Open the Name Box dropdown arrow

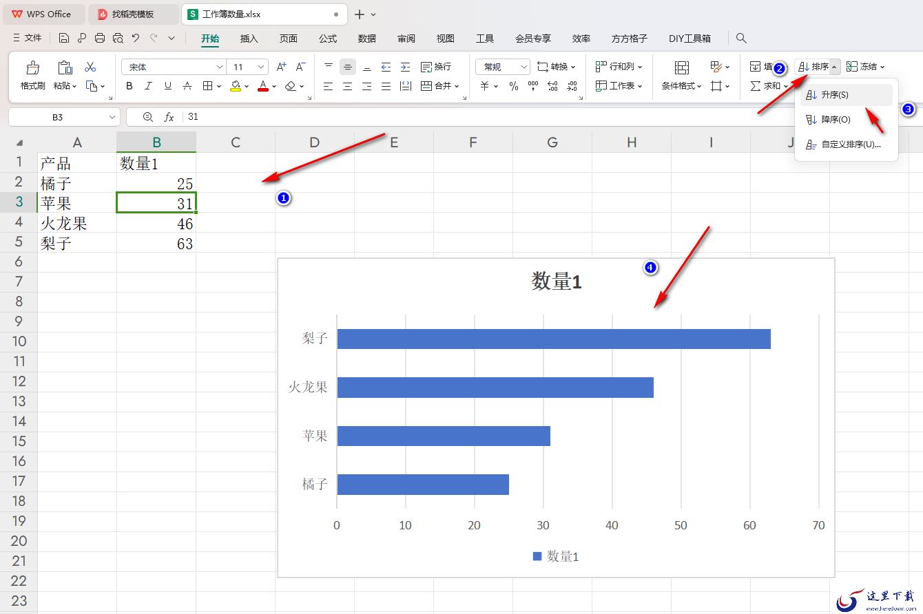[112, 117]
